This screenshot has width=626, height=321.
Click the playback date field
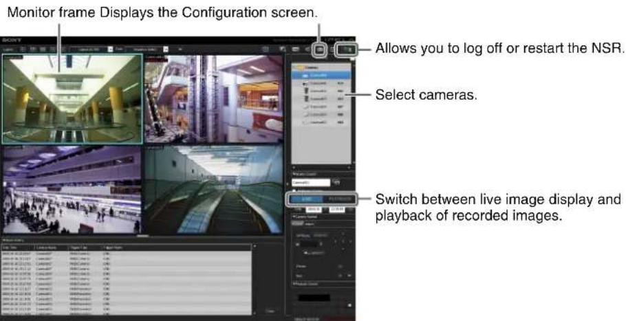(x=314, y=209)
